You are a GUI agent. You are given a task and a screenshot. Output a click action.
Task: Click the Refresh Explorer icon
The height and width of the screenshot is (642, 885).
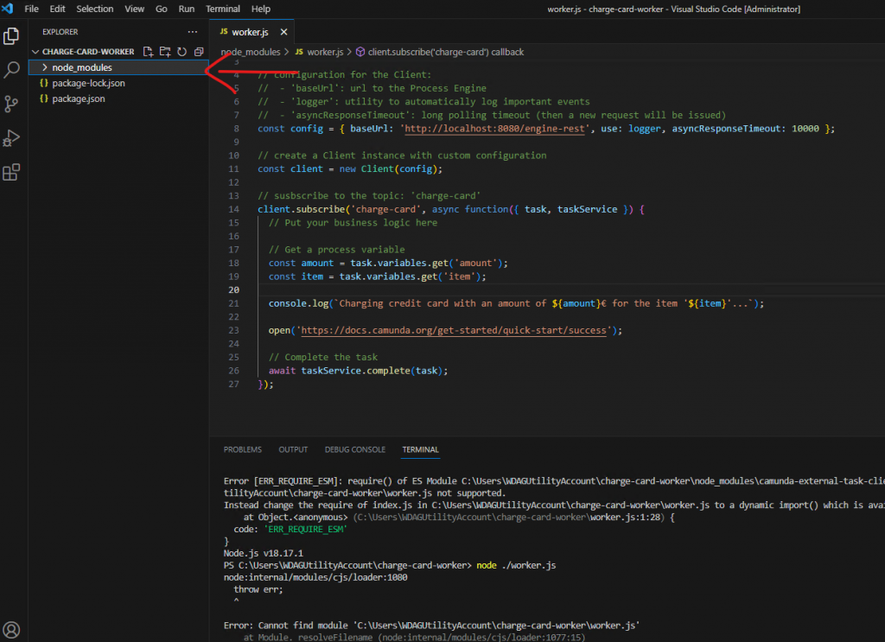(181, 51)
